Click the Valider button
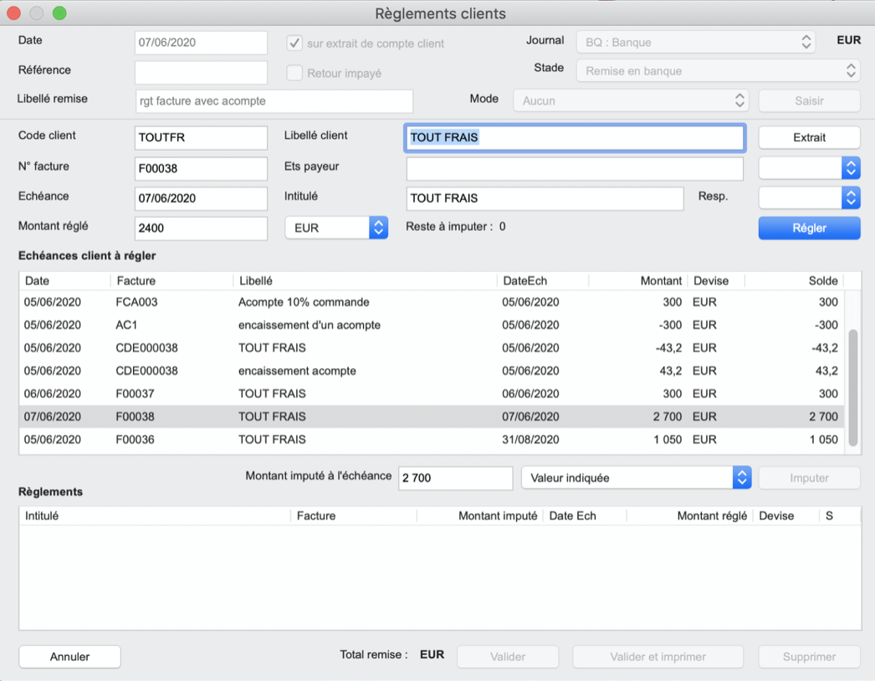 pos(508,657)
